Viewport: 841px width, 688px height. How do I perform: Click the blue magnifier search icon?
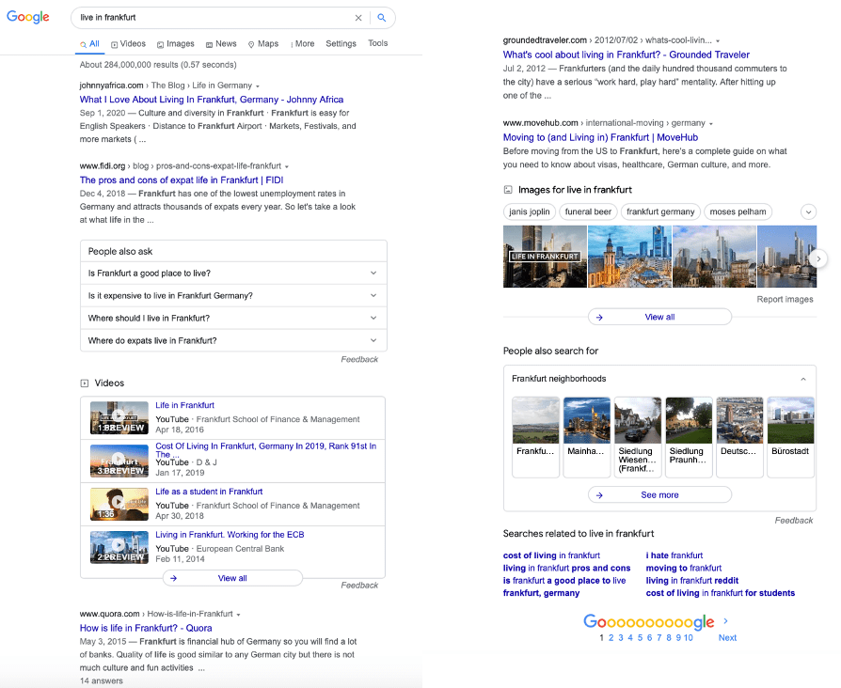(x=382, y=18)
